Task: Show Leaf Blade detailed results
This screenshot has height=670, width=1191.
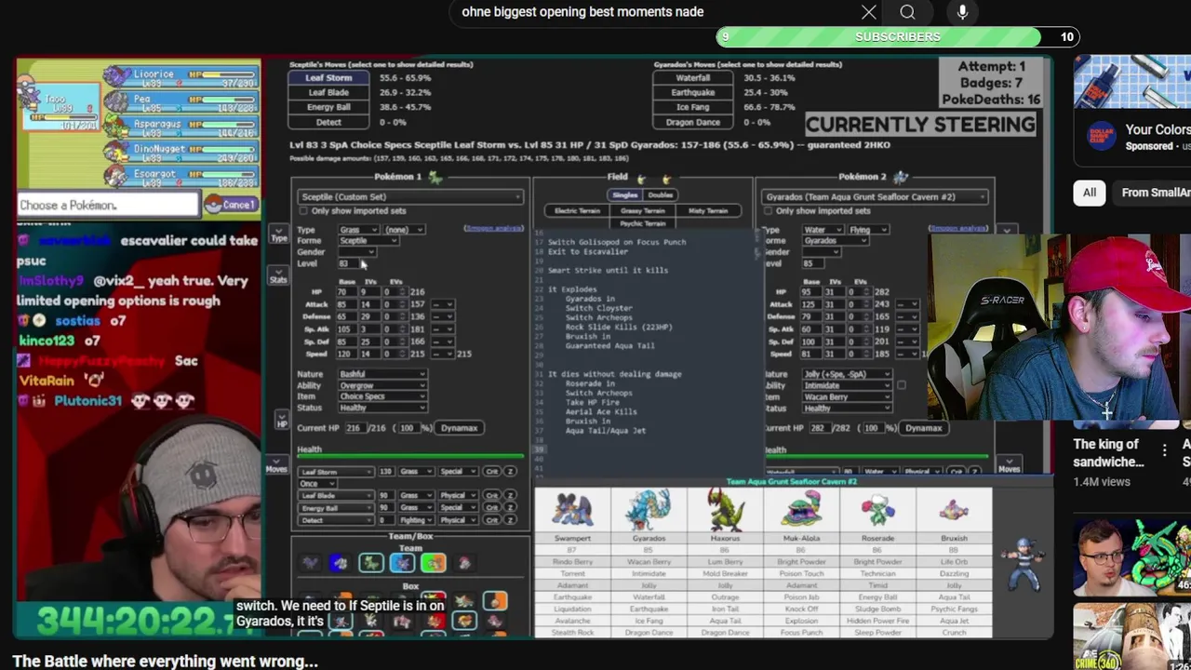Action: point(328,93)
